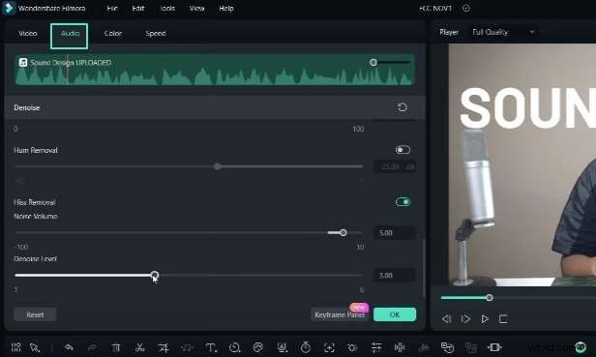The width and height of the screenshot is (596, 357).
Task: Click the Denoise section reset icon
Action: click(x=402, y=107)
